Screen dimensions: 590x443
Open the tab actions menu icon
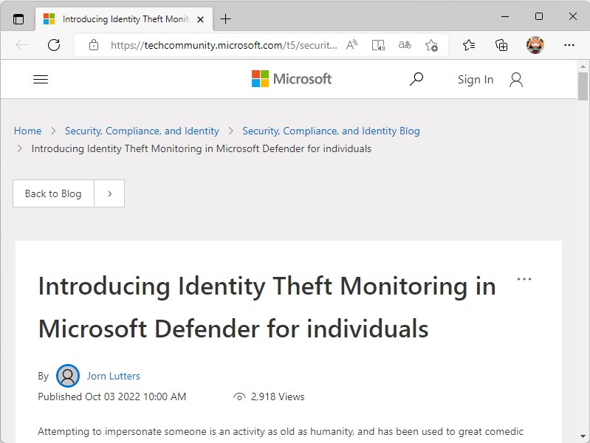pos(18,18)
